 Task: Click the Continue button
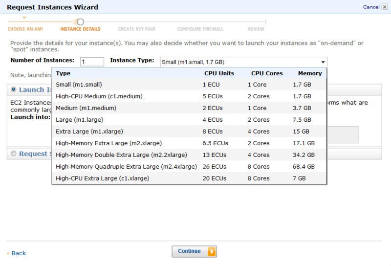tap(194, 251)
